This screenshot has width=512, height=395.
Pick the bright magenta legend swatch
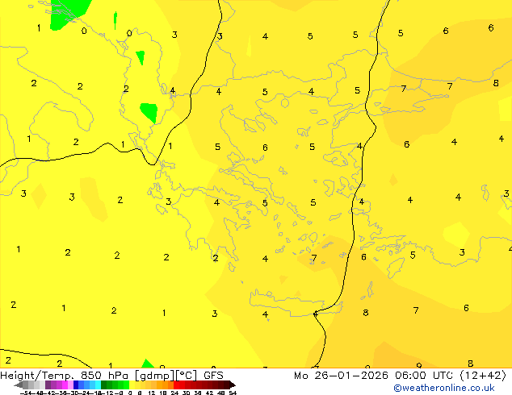pyautogui.click(x=65, y=385)
